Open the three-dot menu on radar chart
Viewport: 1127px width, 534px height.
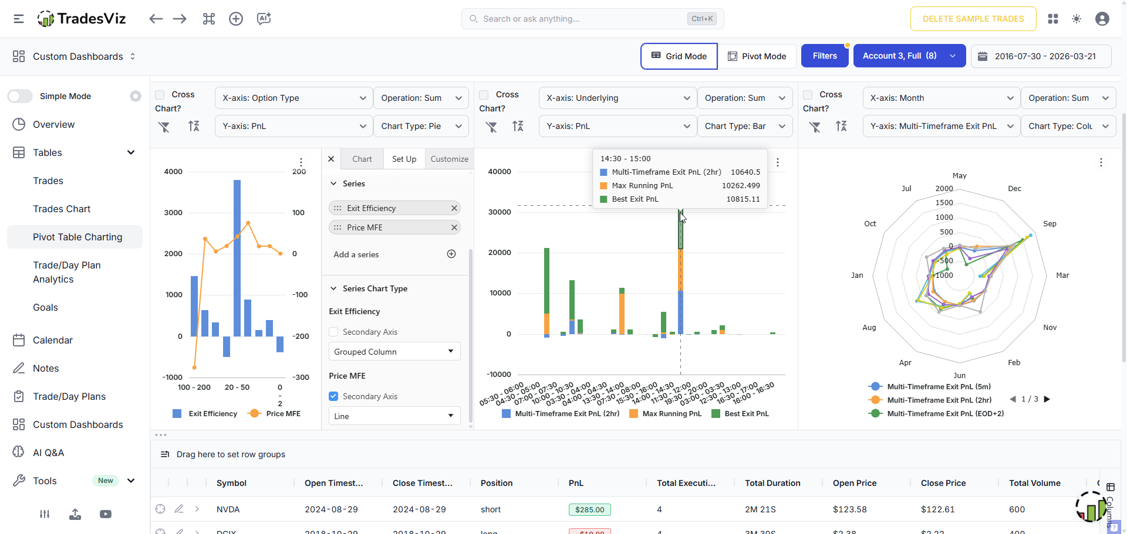pos(1101,162)
